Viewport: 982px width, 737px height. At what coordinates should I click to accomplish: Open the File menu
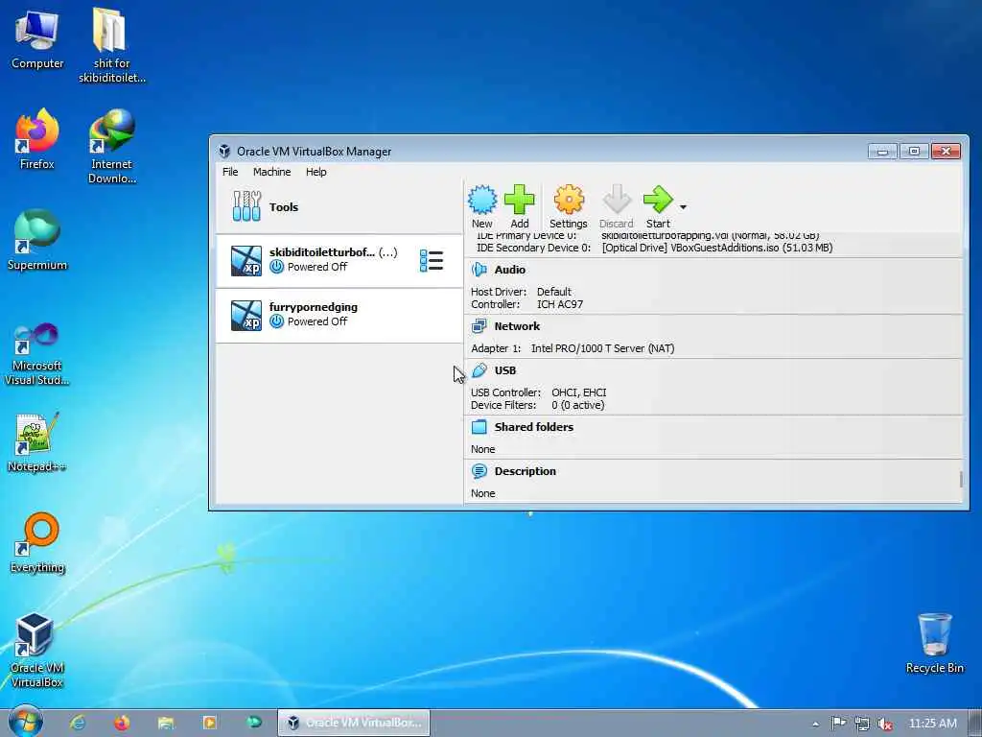[x=230, y=172]
